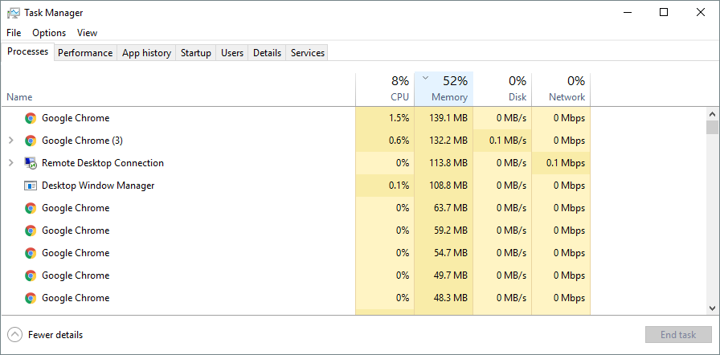Expand the Remote Desktop Connection group
Screen dimensions: 720x355
(x=11, y=163)
